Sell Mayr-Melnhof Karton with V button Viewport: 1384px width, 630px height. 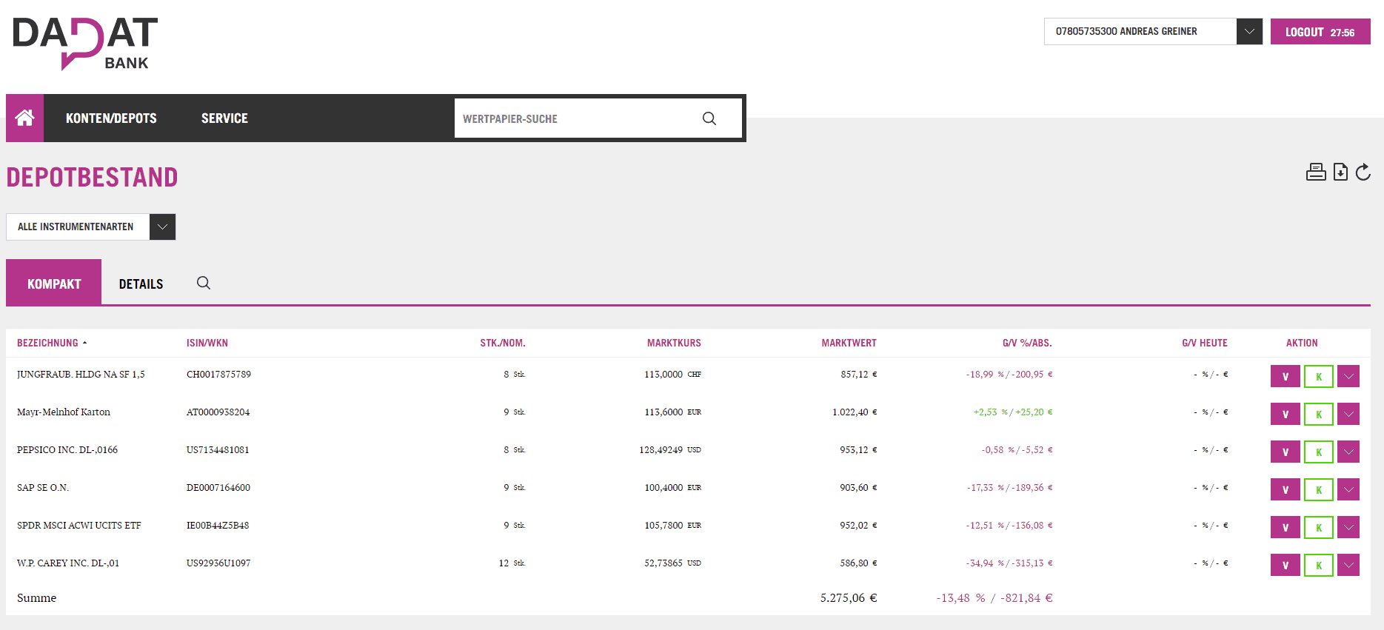point(1285,414)
